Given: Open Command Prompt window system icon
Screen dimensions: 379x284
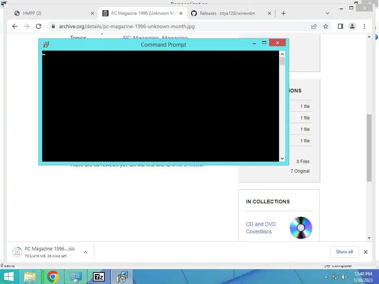Looking at the screenshot, I should [x=46, y=44].
